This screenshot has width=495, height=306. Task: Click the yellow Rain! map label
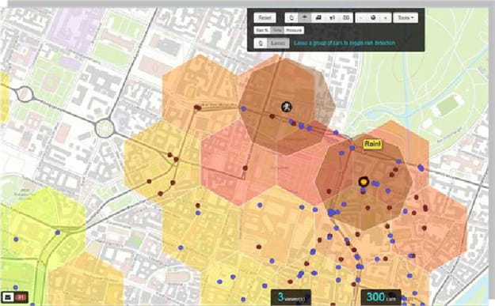372,144
